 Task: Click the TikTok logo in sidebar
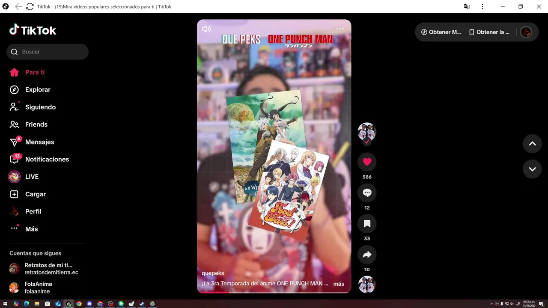click(x=33, y=30)
